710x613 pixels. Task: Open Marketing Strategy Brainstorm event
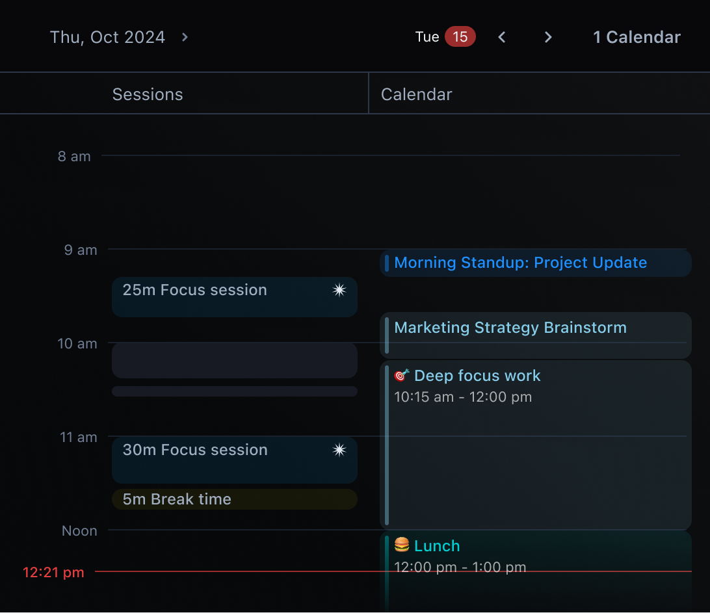pos(536,335)
